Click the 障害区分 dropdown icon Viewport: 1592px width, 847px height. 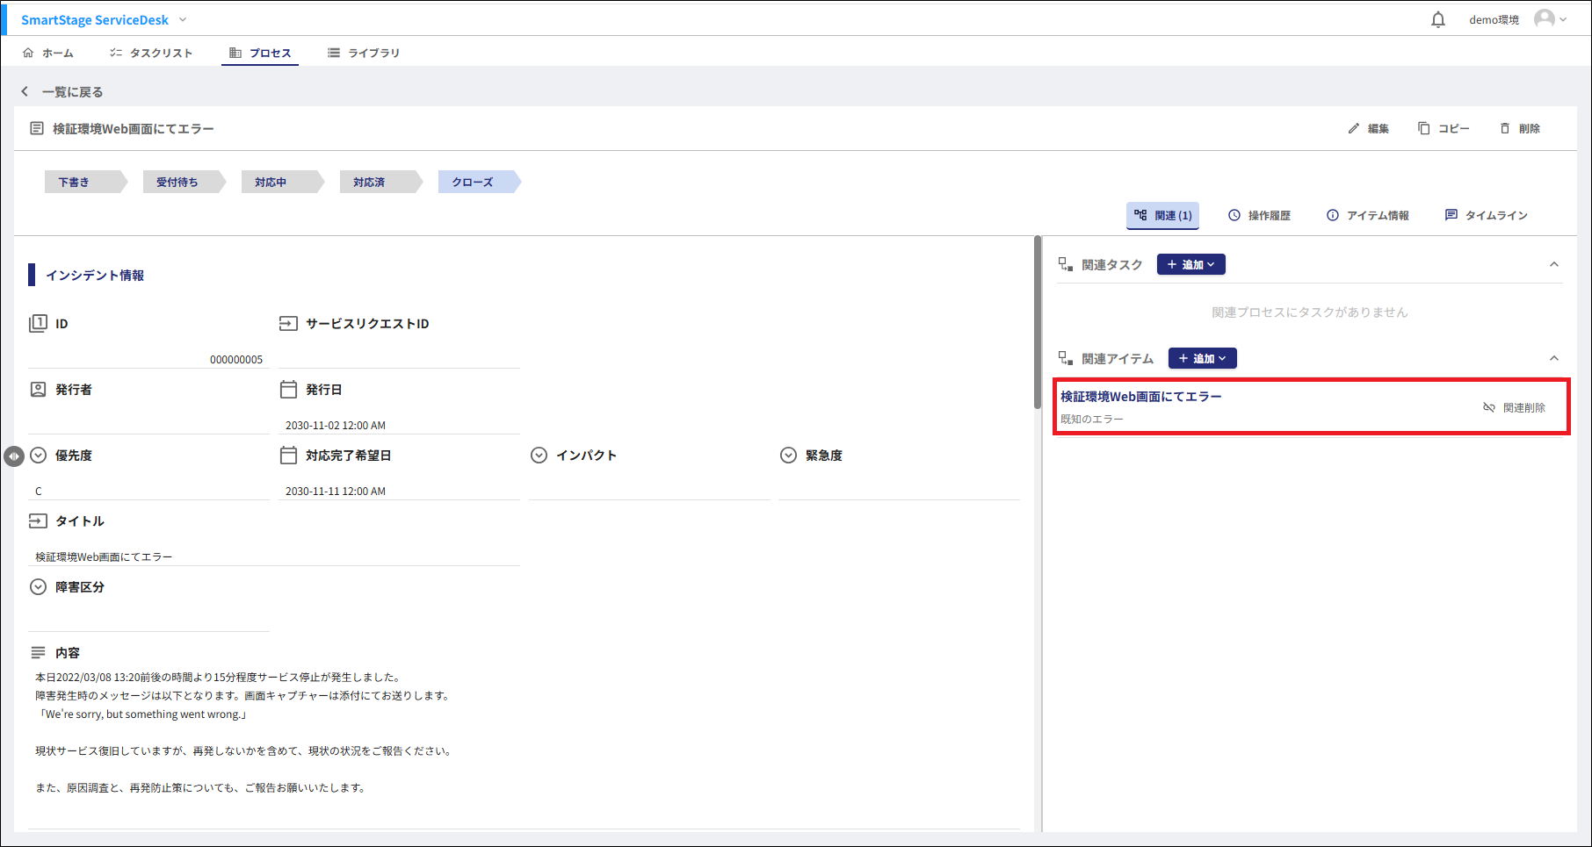click(38, 586)
